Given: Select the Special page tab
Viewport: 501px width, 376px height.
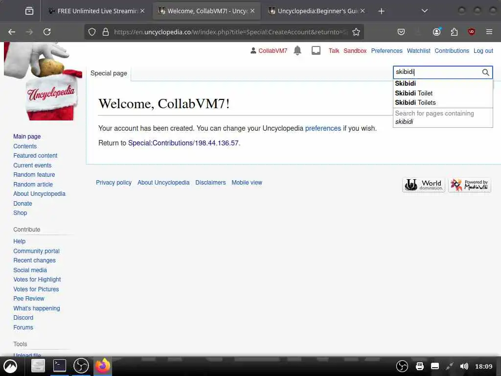Looking at the screenshot, I should [109, 73].
